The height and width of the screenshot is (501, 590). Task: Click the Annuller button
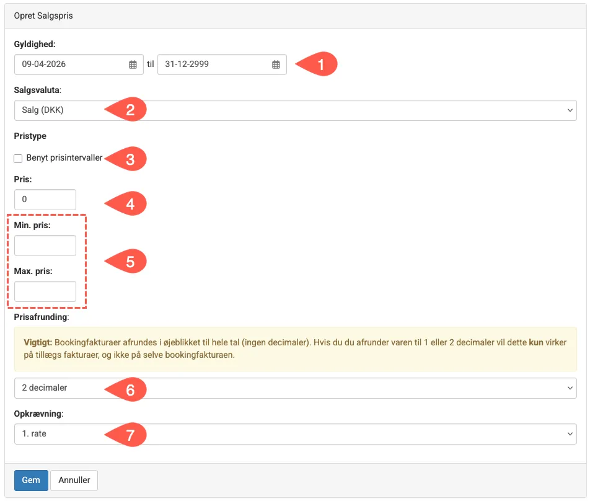coord(74,480)
